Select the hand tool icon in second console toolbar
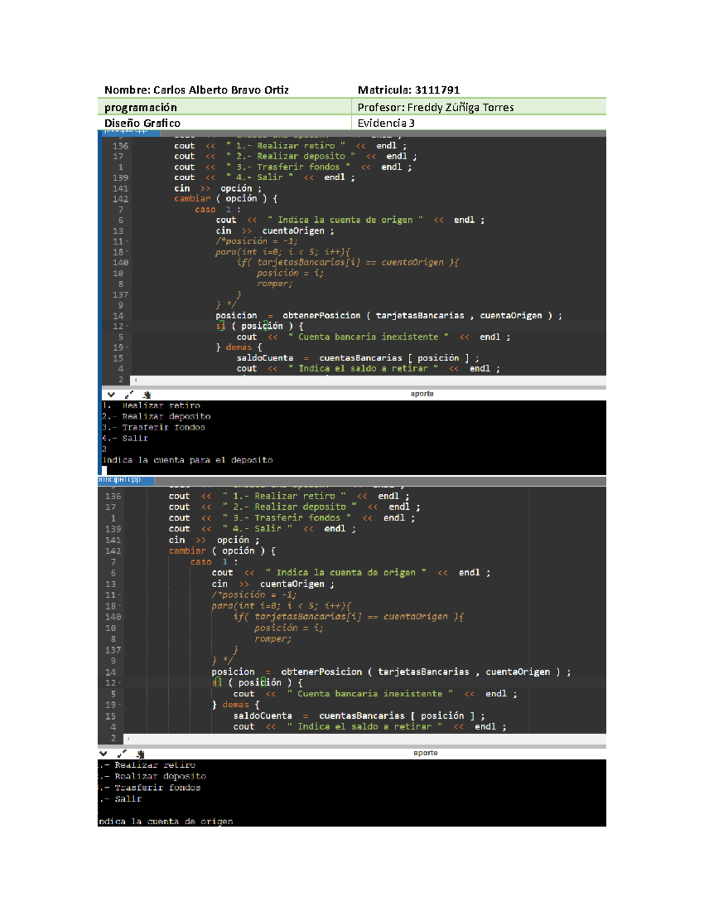The height and width of the screenshot is (912, 704). tap(140, 753)
